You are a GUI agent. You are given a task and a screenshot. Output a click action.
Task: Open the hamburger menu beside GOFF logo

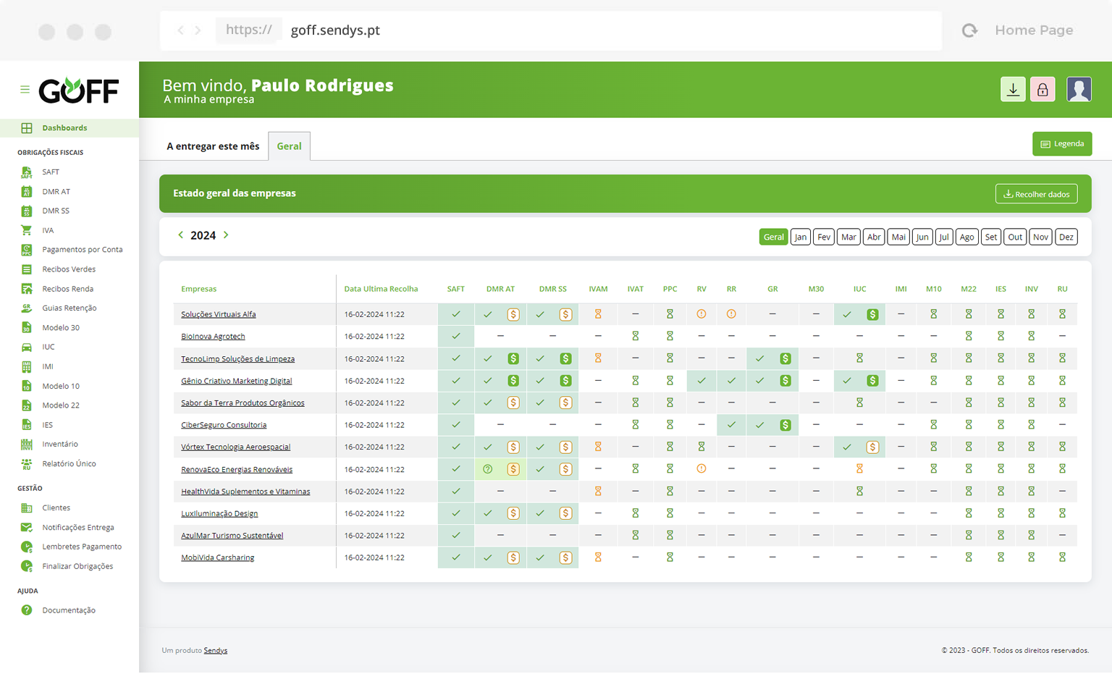(x=25, y=90)
